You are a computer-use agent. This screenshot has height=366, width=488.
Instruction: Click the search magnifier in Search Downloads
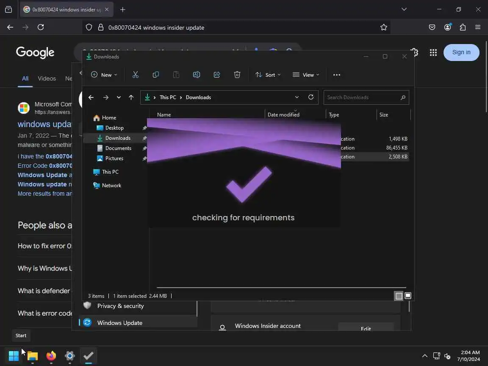pyautogui.click(x=403, y=97)
